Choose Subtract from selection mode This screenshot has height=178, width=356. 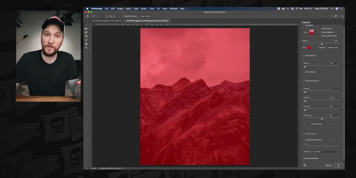click(x=106, y=16)
